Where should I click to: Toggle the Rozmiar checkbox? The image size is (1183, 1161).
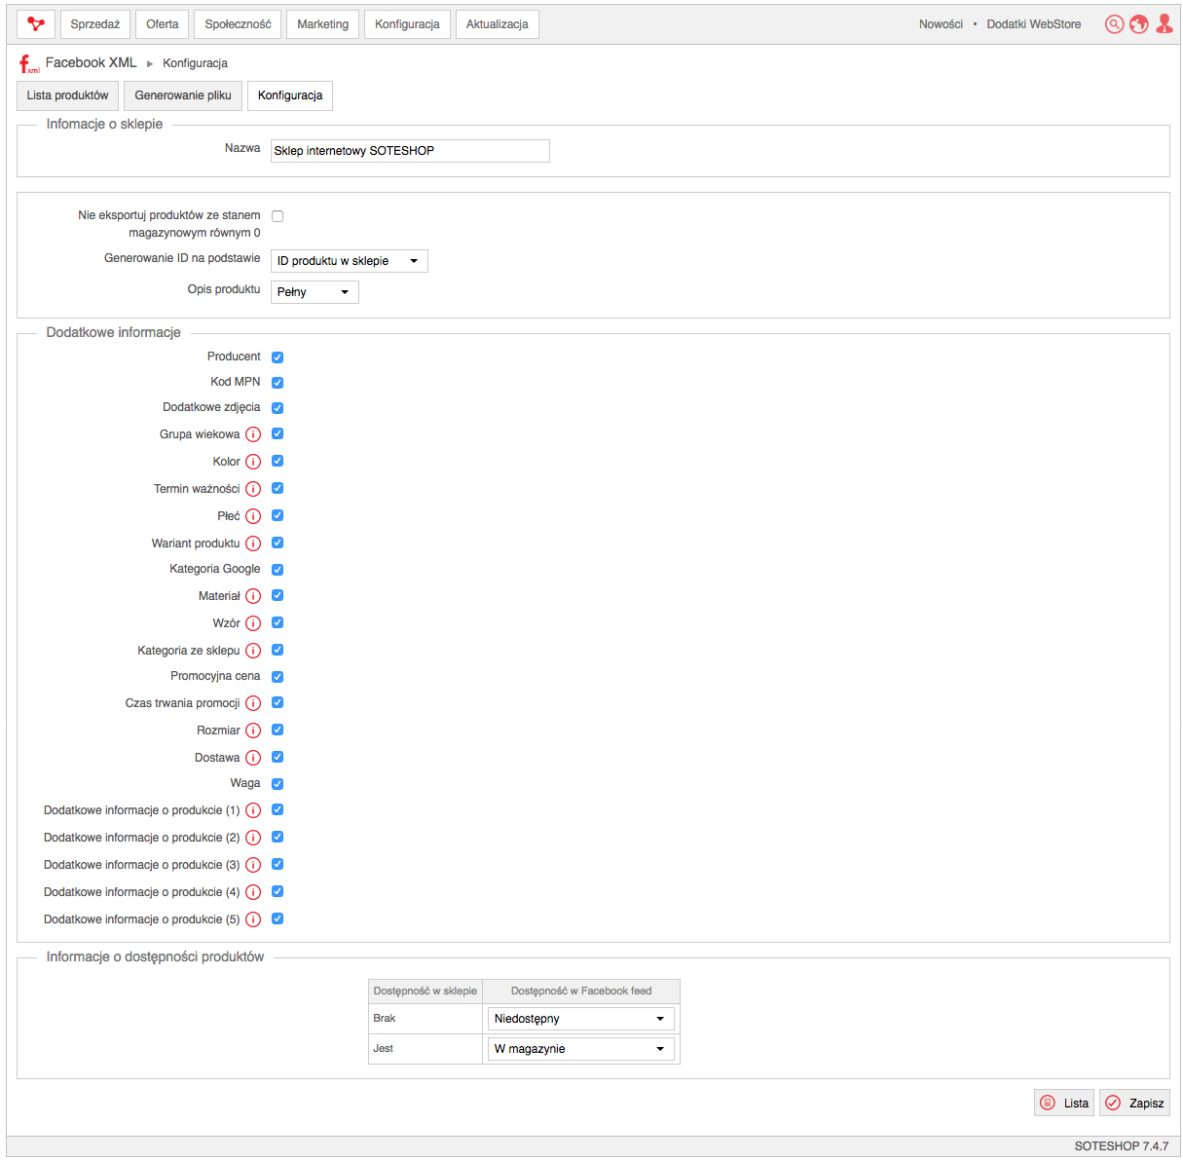(277, 730)
